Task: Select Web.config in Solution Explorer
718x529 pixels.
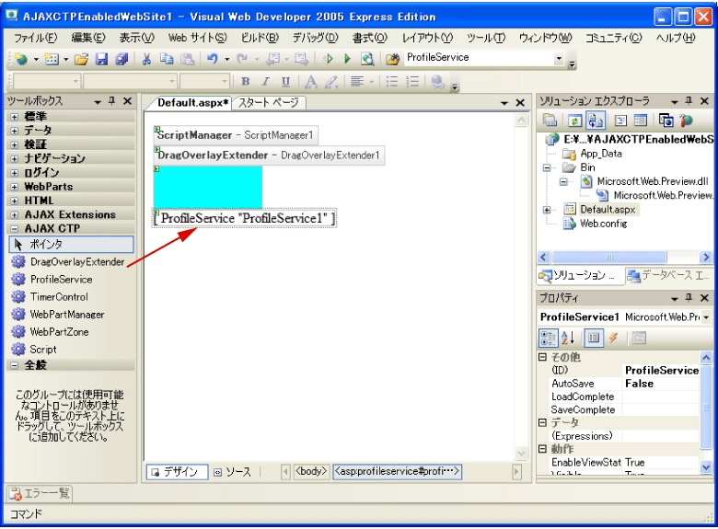Action: (x=603, y=224)
